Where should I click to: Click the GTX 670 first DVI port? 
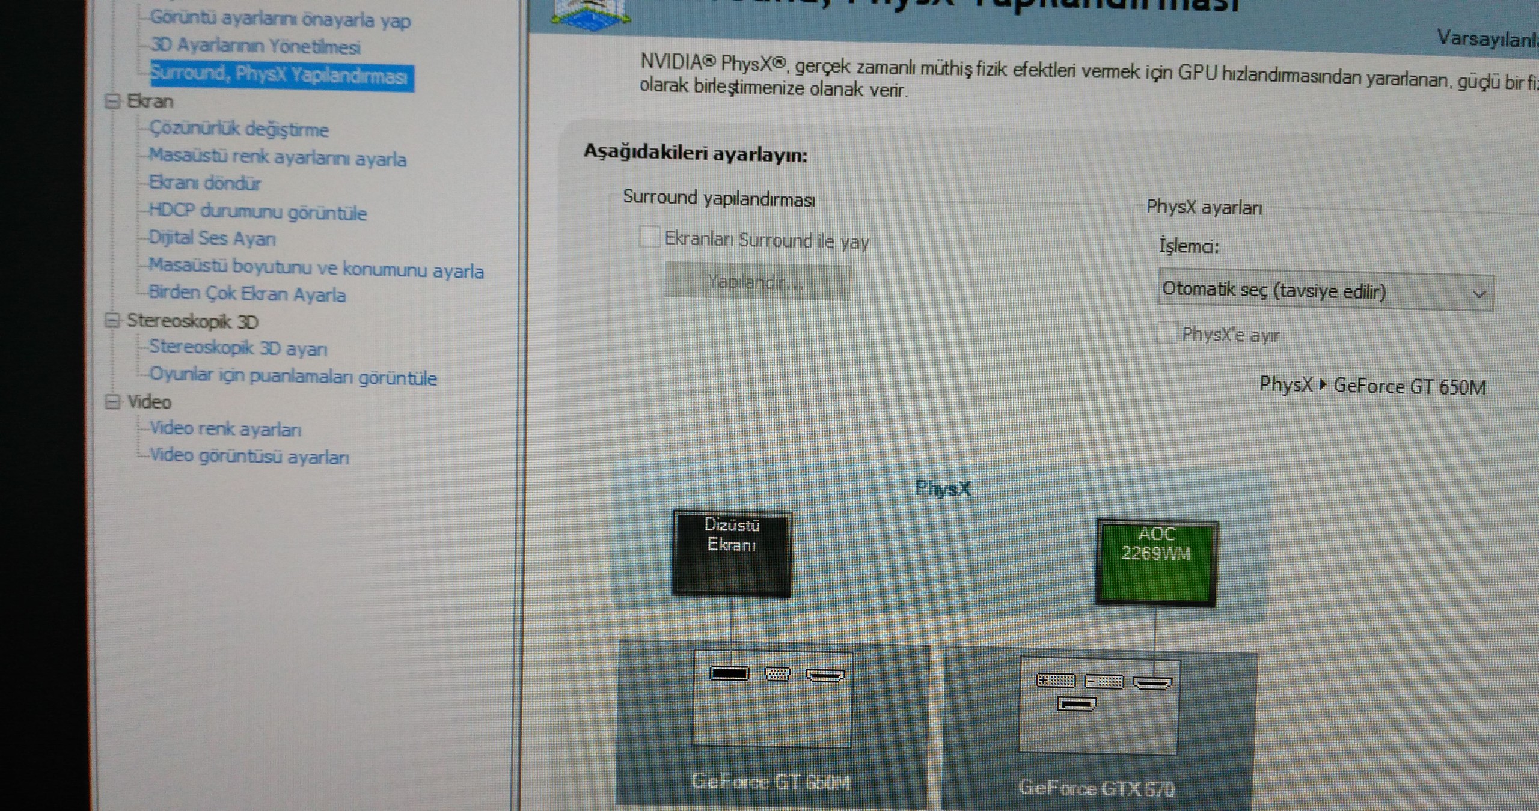click(x=1056, y=681)
